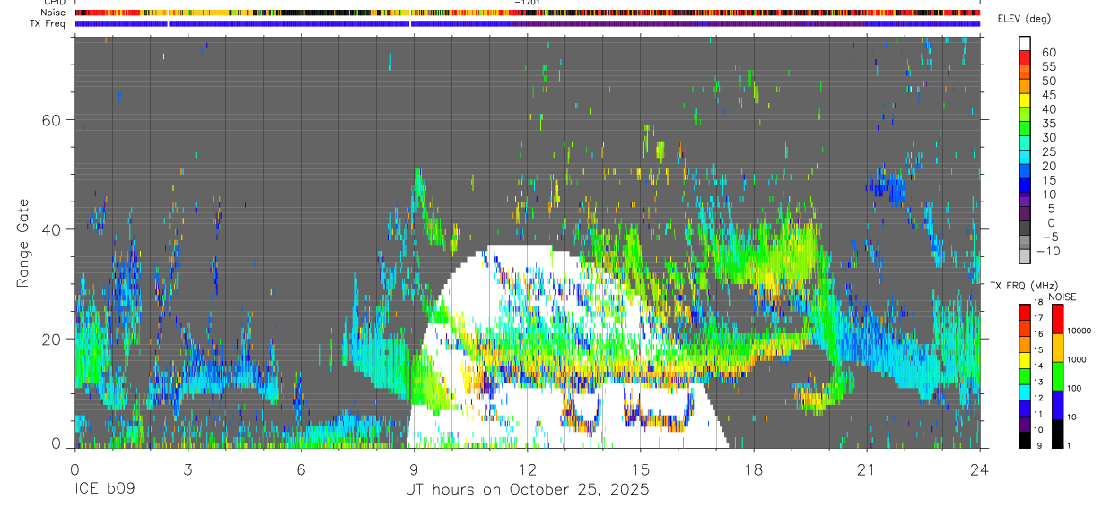
Task: Click the blue TX Freq color strip above plot
Action: [527, 23]
